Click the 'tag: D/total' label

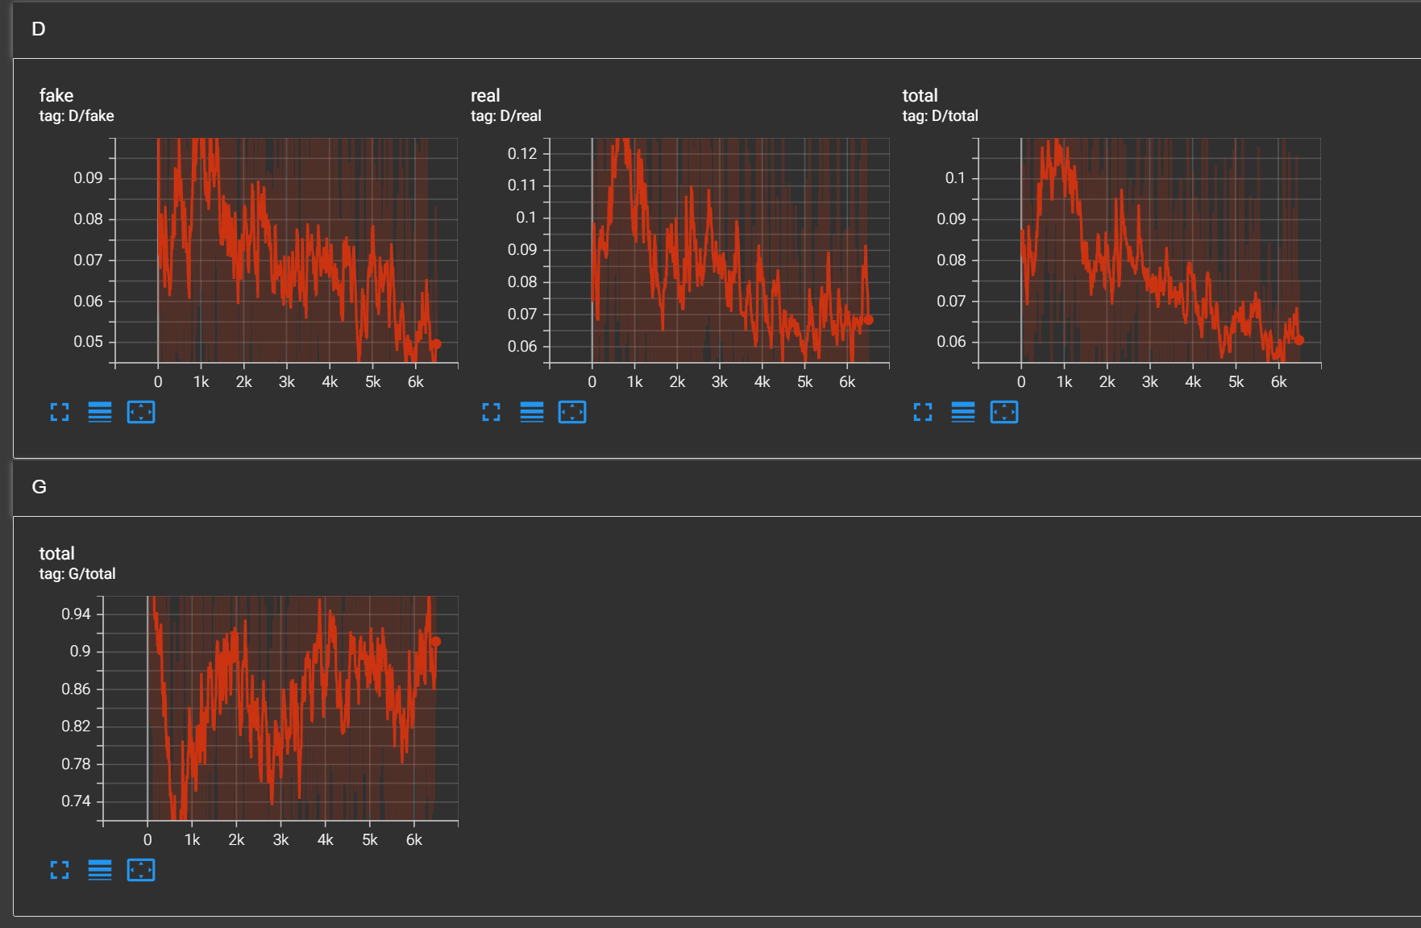940,116
